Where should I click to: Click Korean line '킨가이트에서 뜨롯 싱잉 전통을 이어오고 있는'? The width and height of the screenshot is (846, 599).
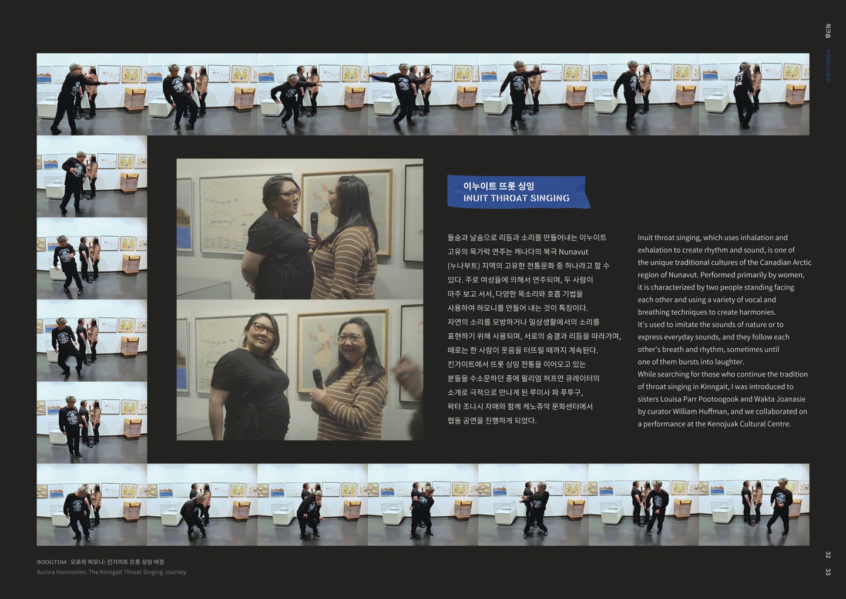tap(516, 365)
